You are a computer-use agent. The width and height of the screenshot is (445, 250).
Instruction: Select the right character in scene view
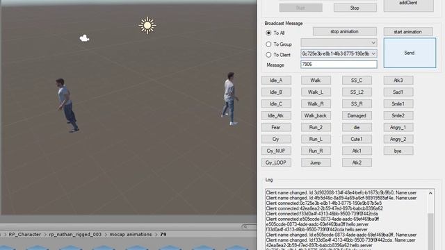coord(230,99)
